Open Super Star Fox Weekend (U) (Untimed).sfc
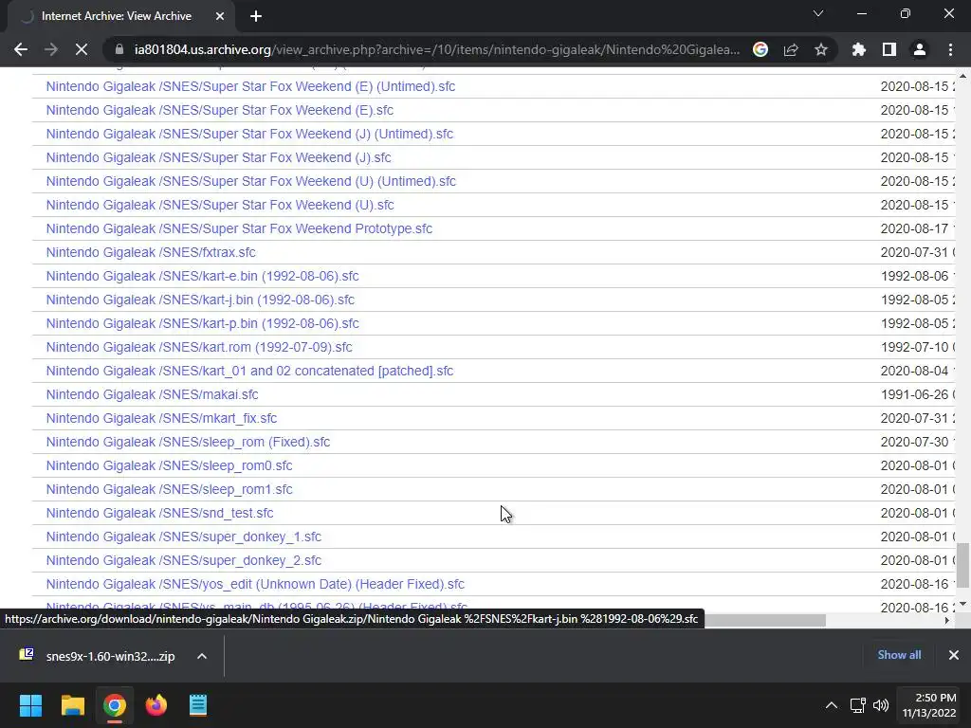Screen dimensions: 971x728 [250, 181]
